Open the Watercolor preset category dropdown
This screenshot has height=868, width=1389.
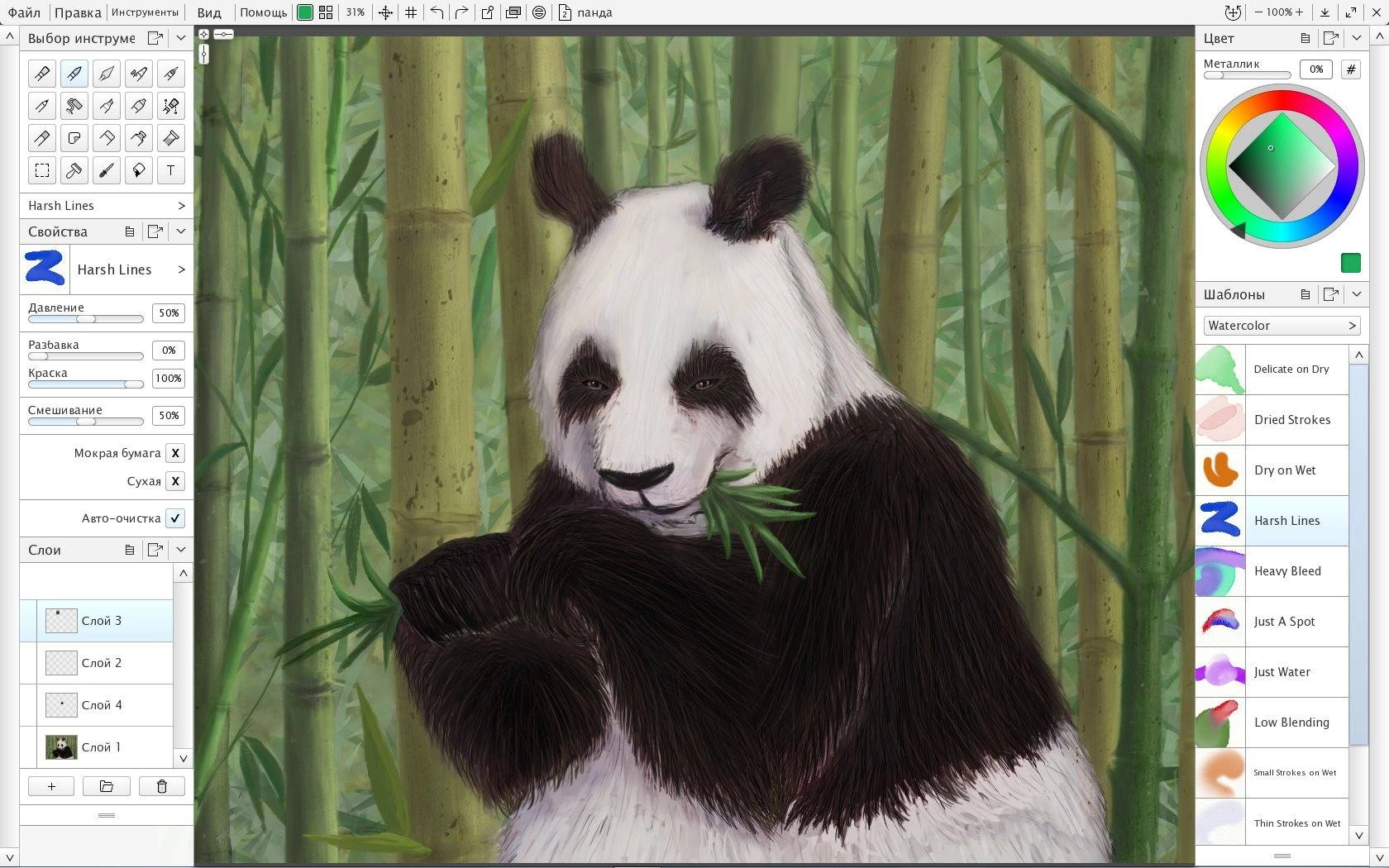[x=1282, y=326]
